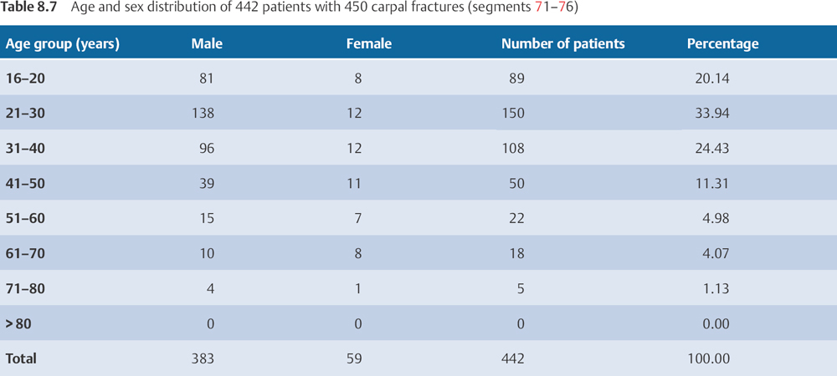Click the percentage value 33.94

(712, 114)
